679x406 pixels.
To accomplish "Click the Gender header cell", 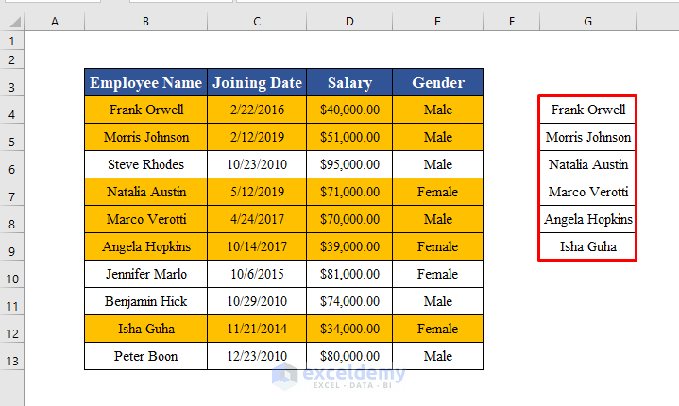I will click(x=438, y=83).
